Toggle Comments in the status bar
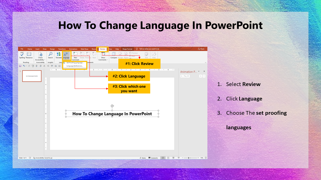 pyautogui.click(x=153, y=158)
